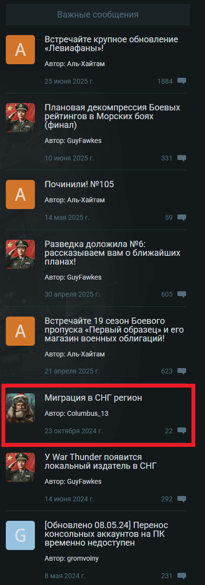Screen dimensions: 205x585
Task: Open the «Плановая декомпрессия Боевых рейтингов» topic
Action: pyautogui.click(x=112, y=116)
